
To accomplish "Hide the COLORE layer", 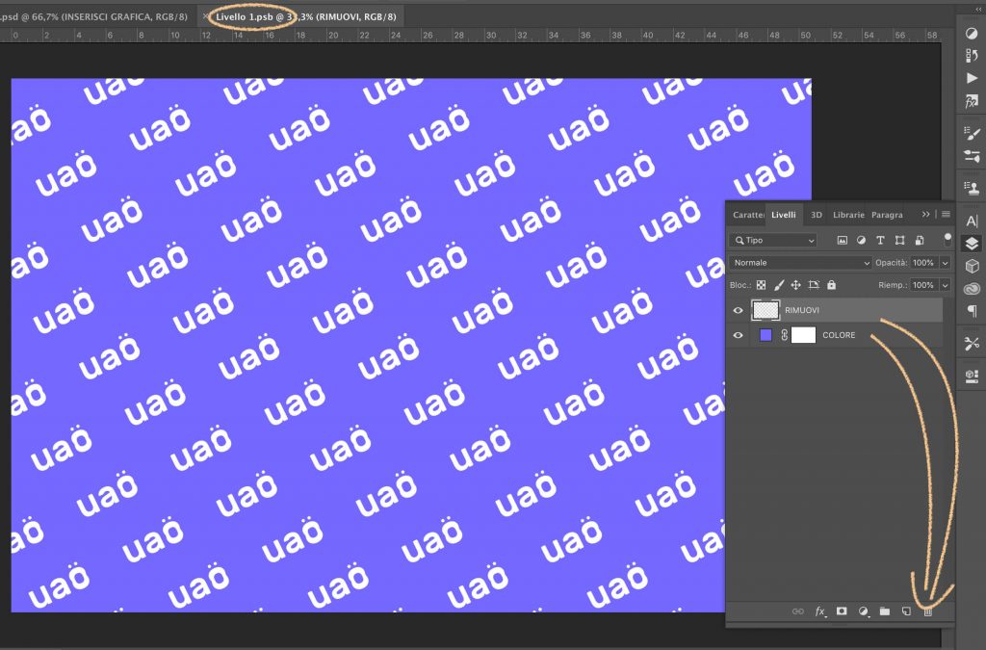I will click(x=739, y=335).
